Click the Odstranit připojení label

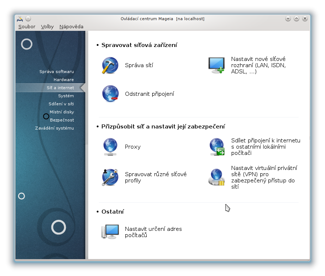pos(149,94)
